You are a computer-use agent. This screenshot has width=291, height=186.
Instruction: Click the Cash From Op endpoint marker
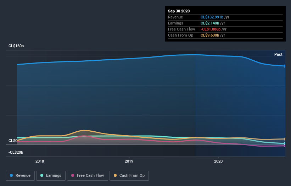click(285, 139)
